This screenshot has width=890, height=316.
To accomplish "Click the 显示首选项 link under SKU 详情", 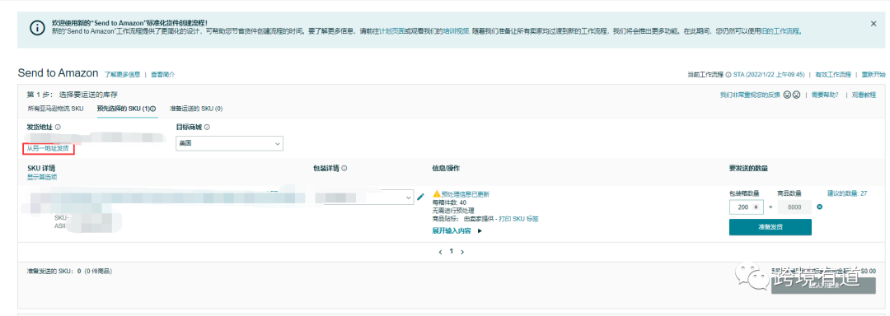I will tap(42, 177).
